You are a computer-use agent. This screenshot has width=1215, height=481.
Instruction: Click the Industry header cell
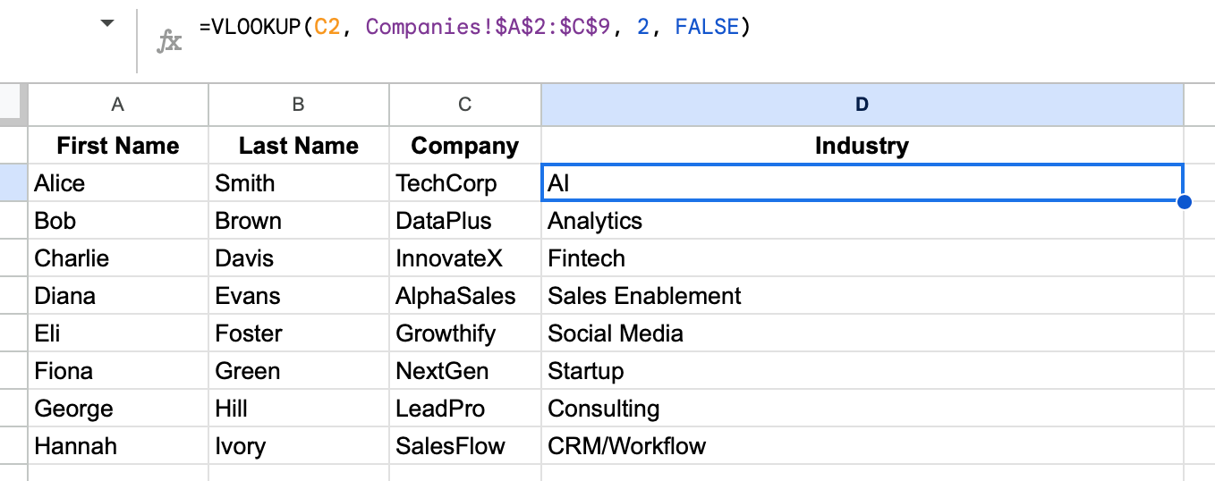862,146
